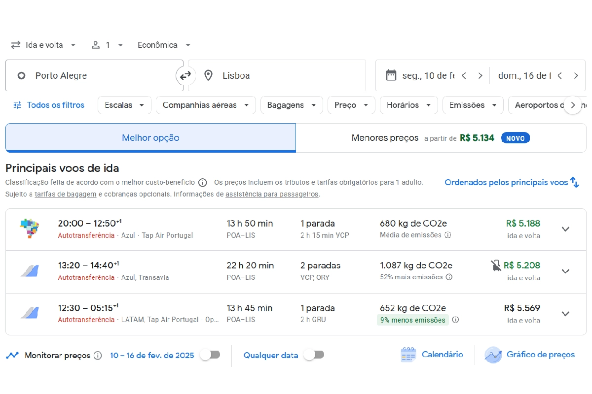The image size is (592, 394).
Task: Select the Melhor opção tab
Action: (x=150, y=138)
